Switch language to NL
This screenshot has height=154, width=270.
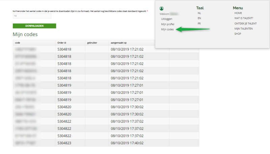199,13
